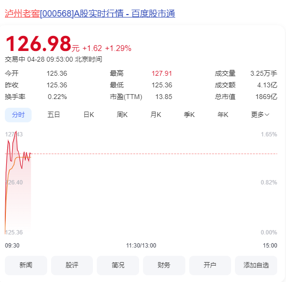This screenshot has height=282, width=286.
Task: Switch to the 日K chart tab
Action: 89,115
